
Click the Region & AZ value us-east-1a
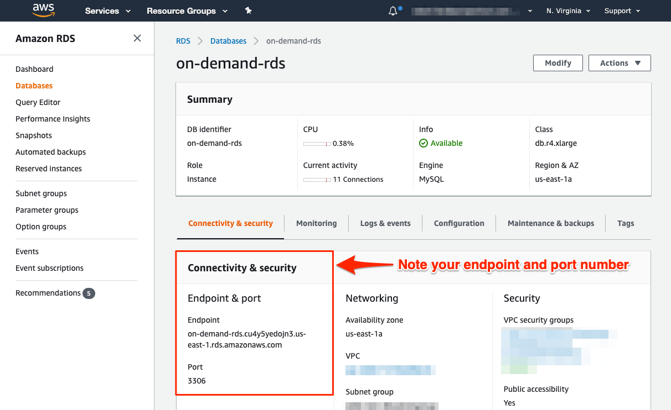553,179
